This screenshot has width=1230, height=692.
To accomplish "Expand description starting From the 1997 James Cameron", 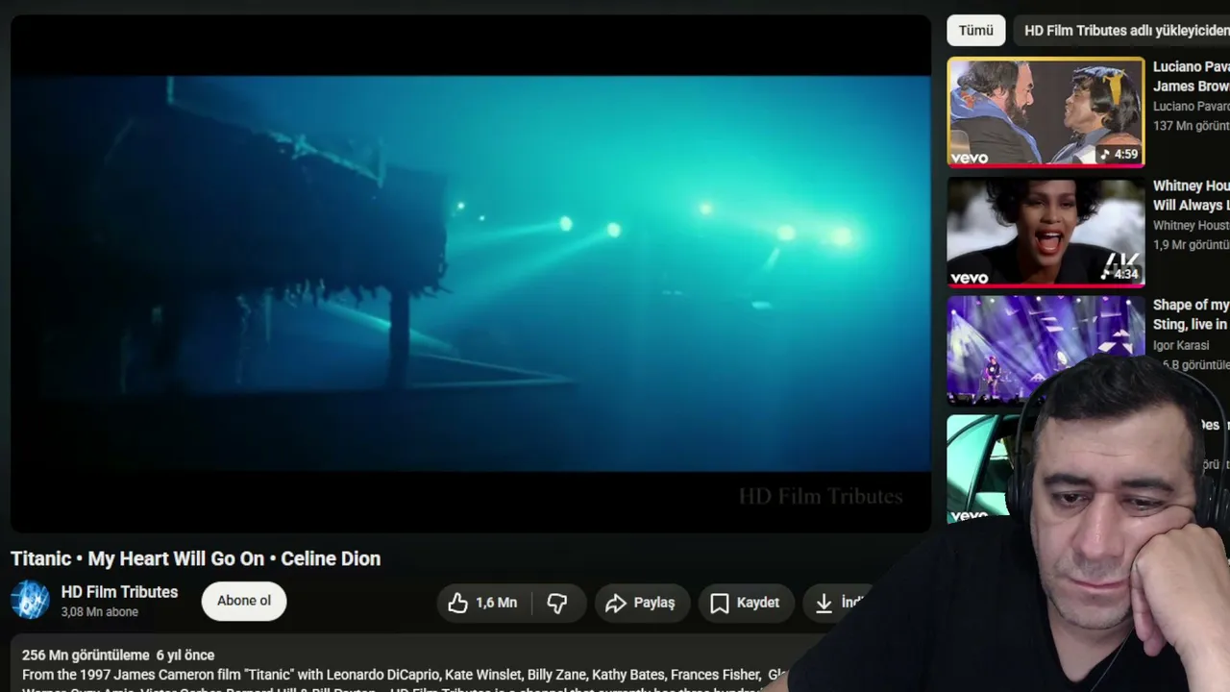I will (x=404, y=675).
